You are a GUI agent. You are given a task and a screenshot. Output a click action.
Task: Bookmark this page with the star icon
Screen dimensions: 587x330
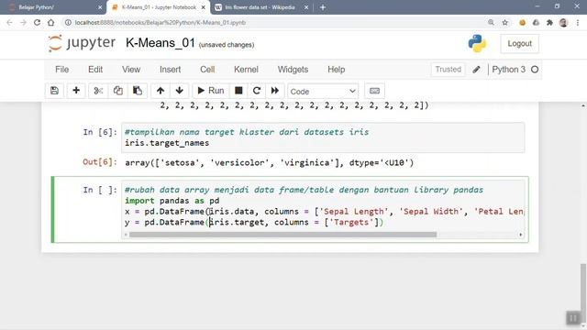click(x=505, y=22)
